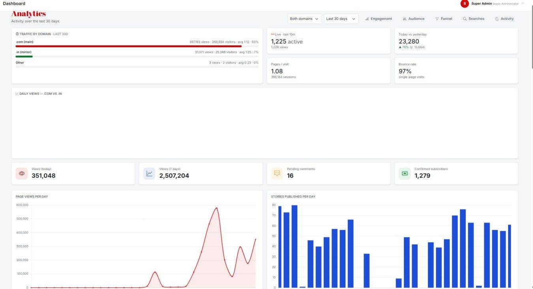Switch to the Audience tab
Image resolution: width=533 pixels, height=289 pixels.
tap(413, 19)
